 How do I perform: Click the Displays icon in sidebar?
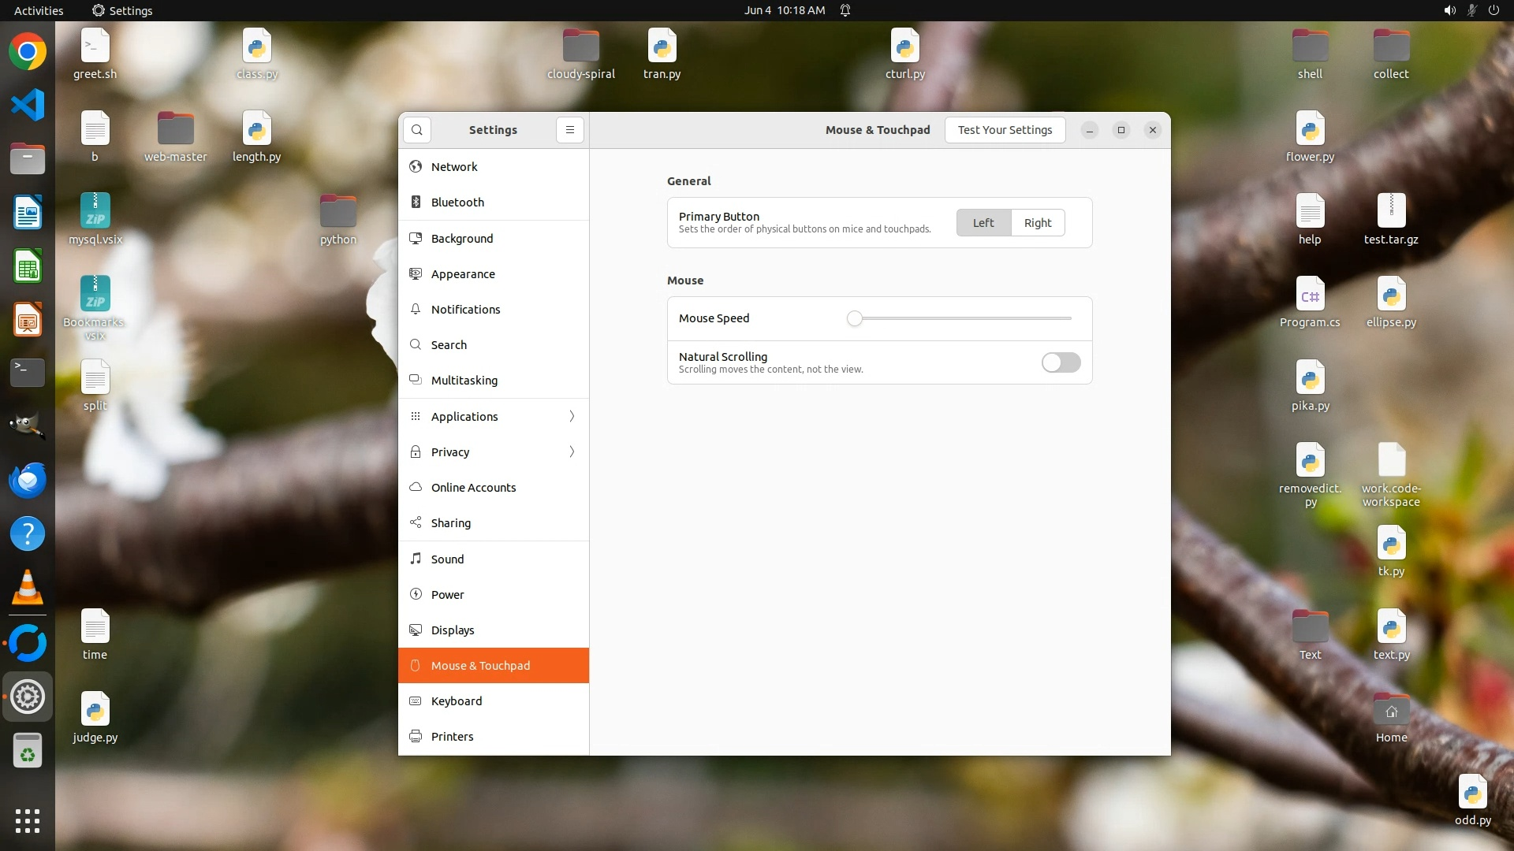click(x=416, y=630)
